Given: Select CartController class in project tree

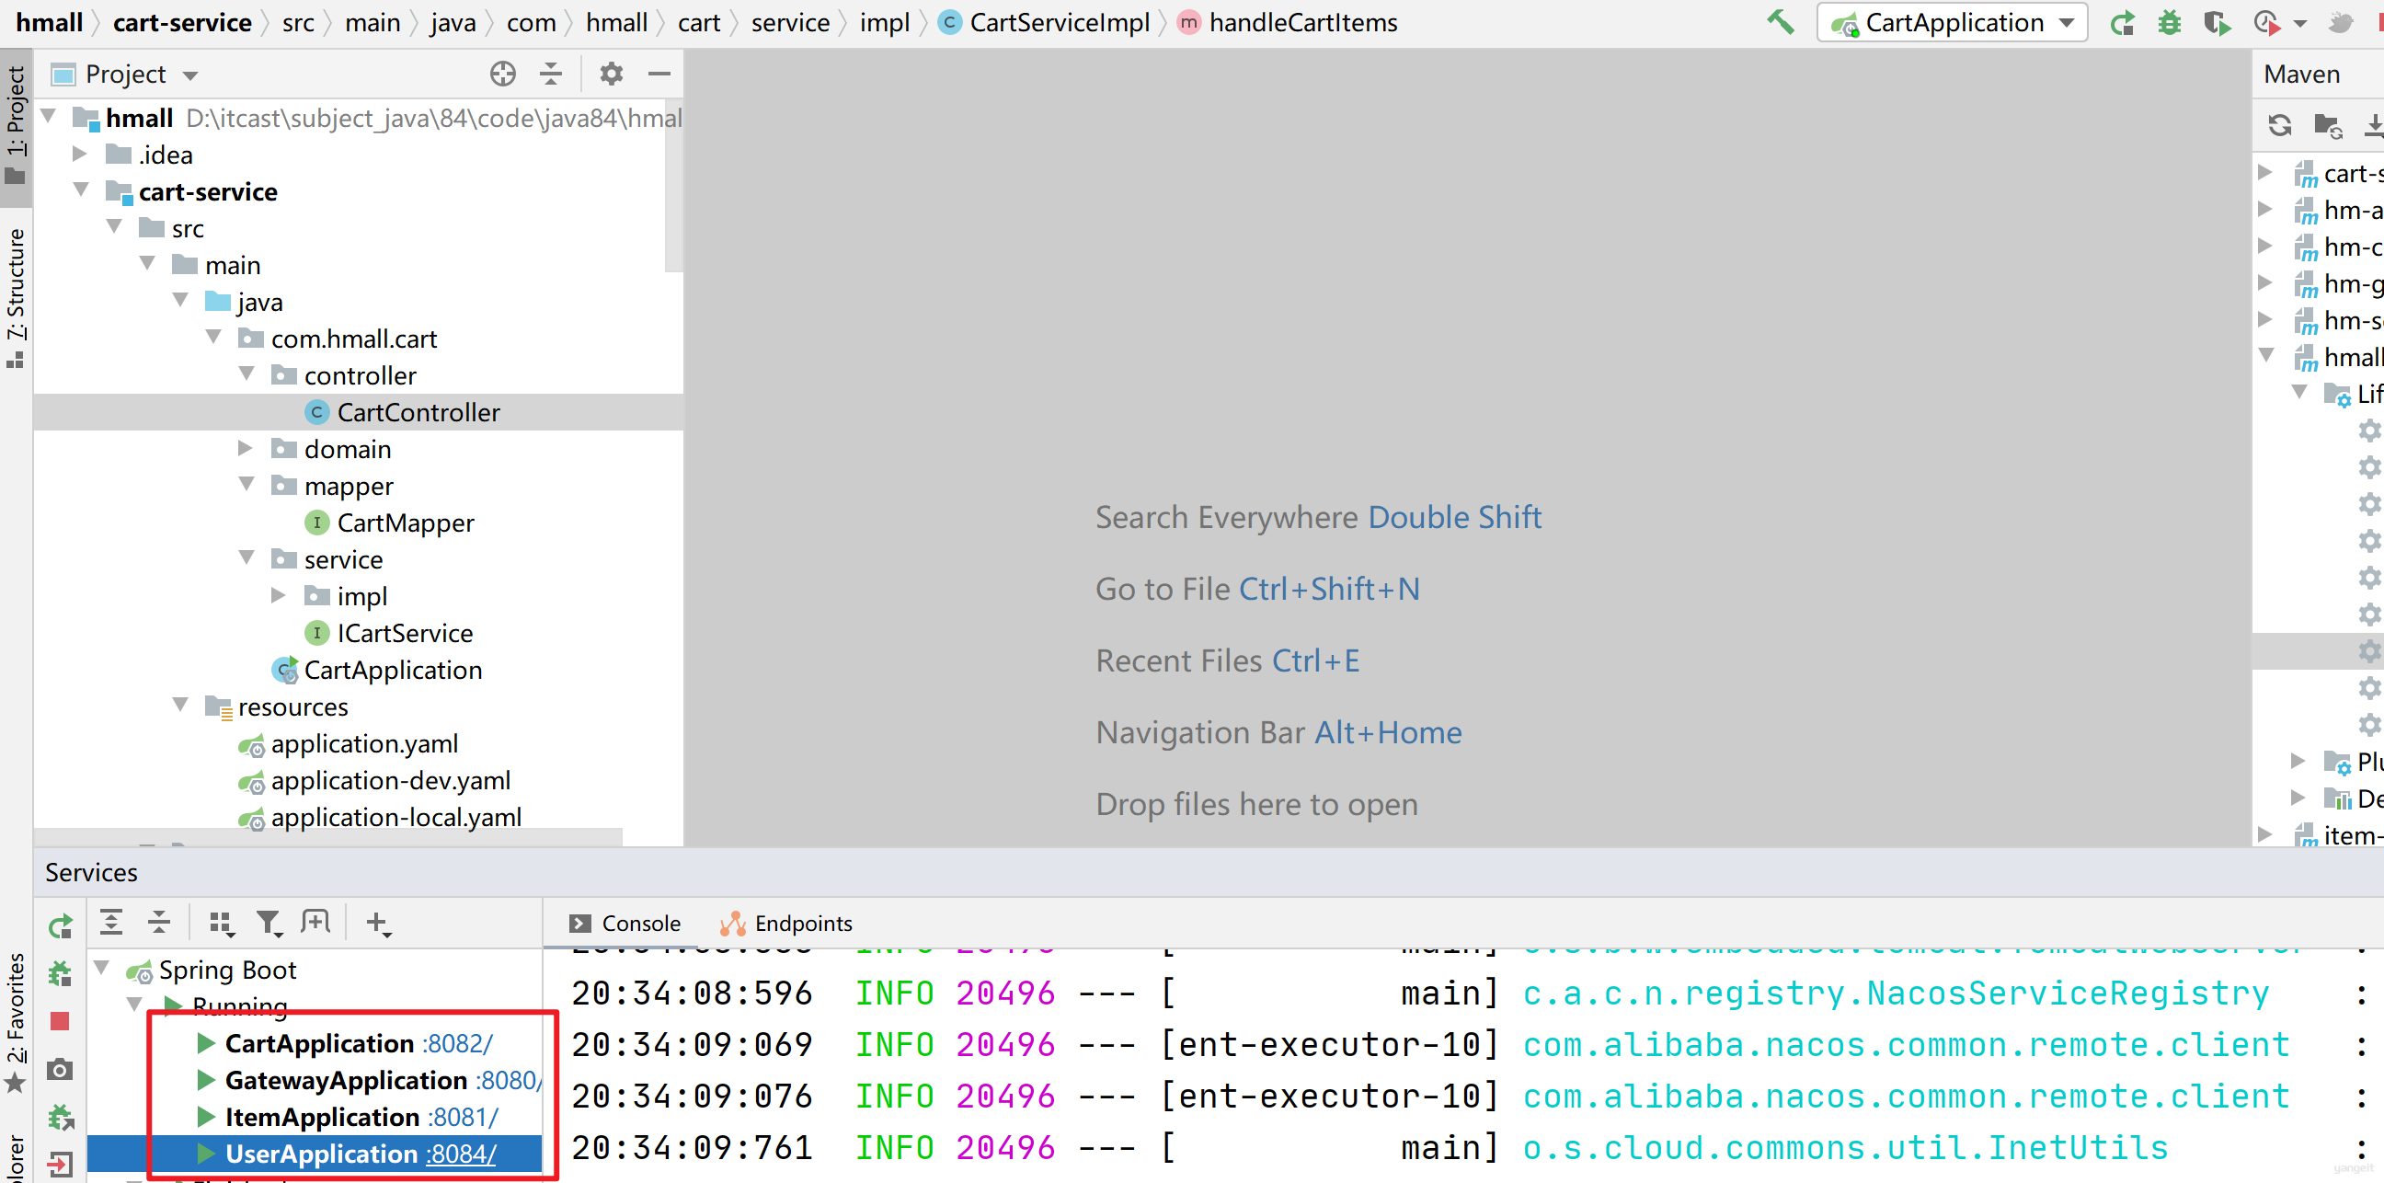Looking at the screenshot, I should click(418, 412).
